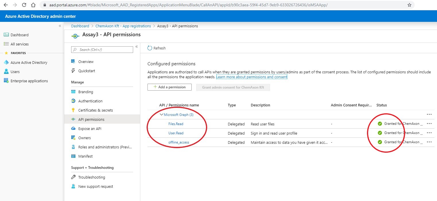
Task: Click the Add a permission button
Action: 169,87
